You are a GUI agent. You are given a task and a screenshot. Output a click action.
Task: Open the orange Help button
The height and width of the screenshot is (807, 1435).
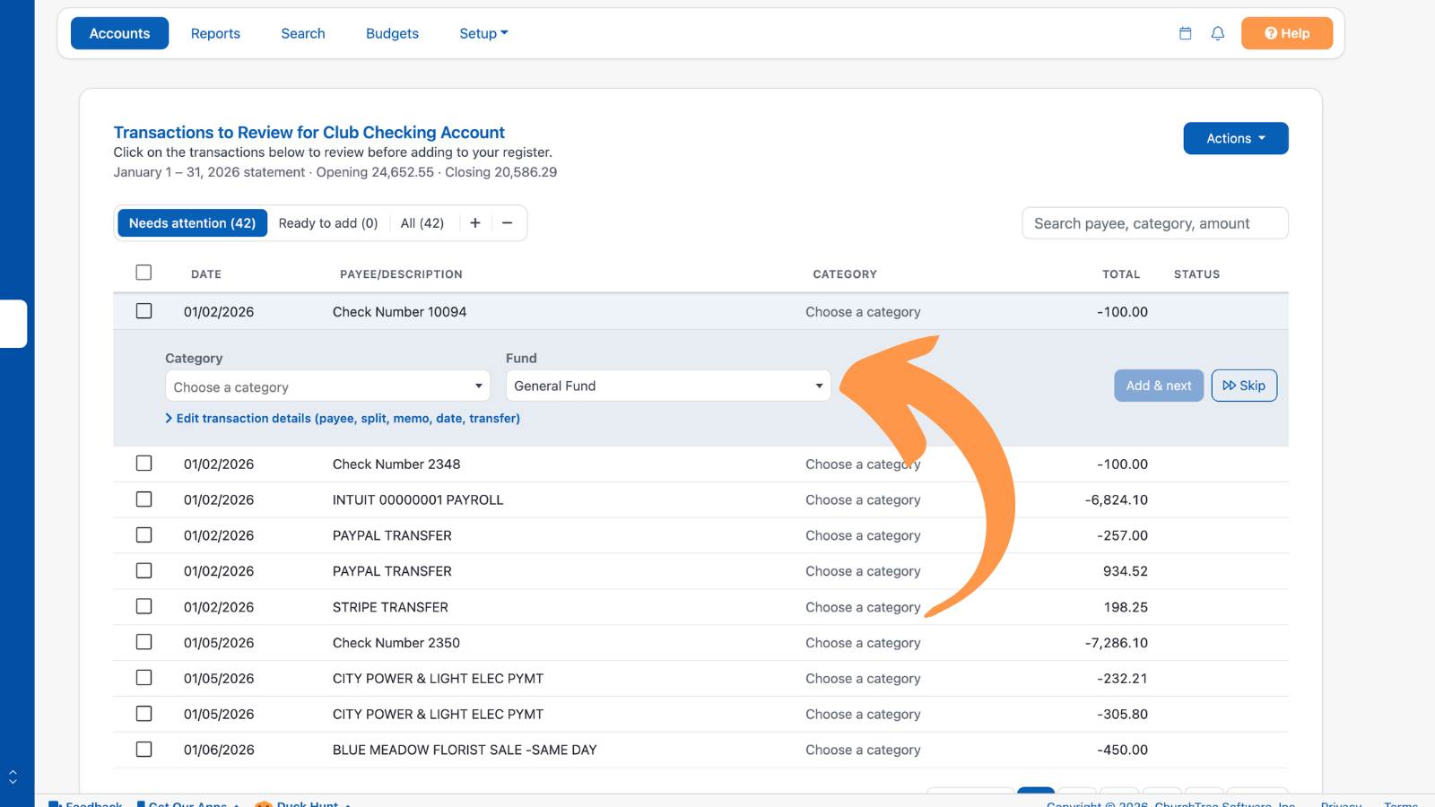pos(1287,33)
